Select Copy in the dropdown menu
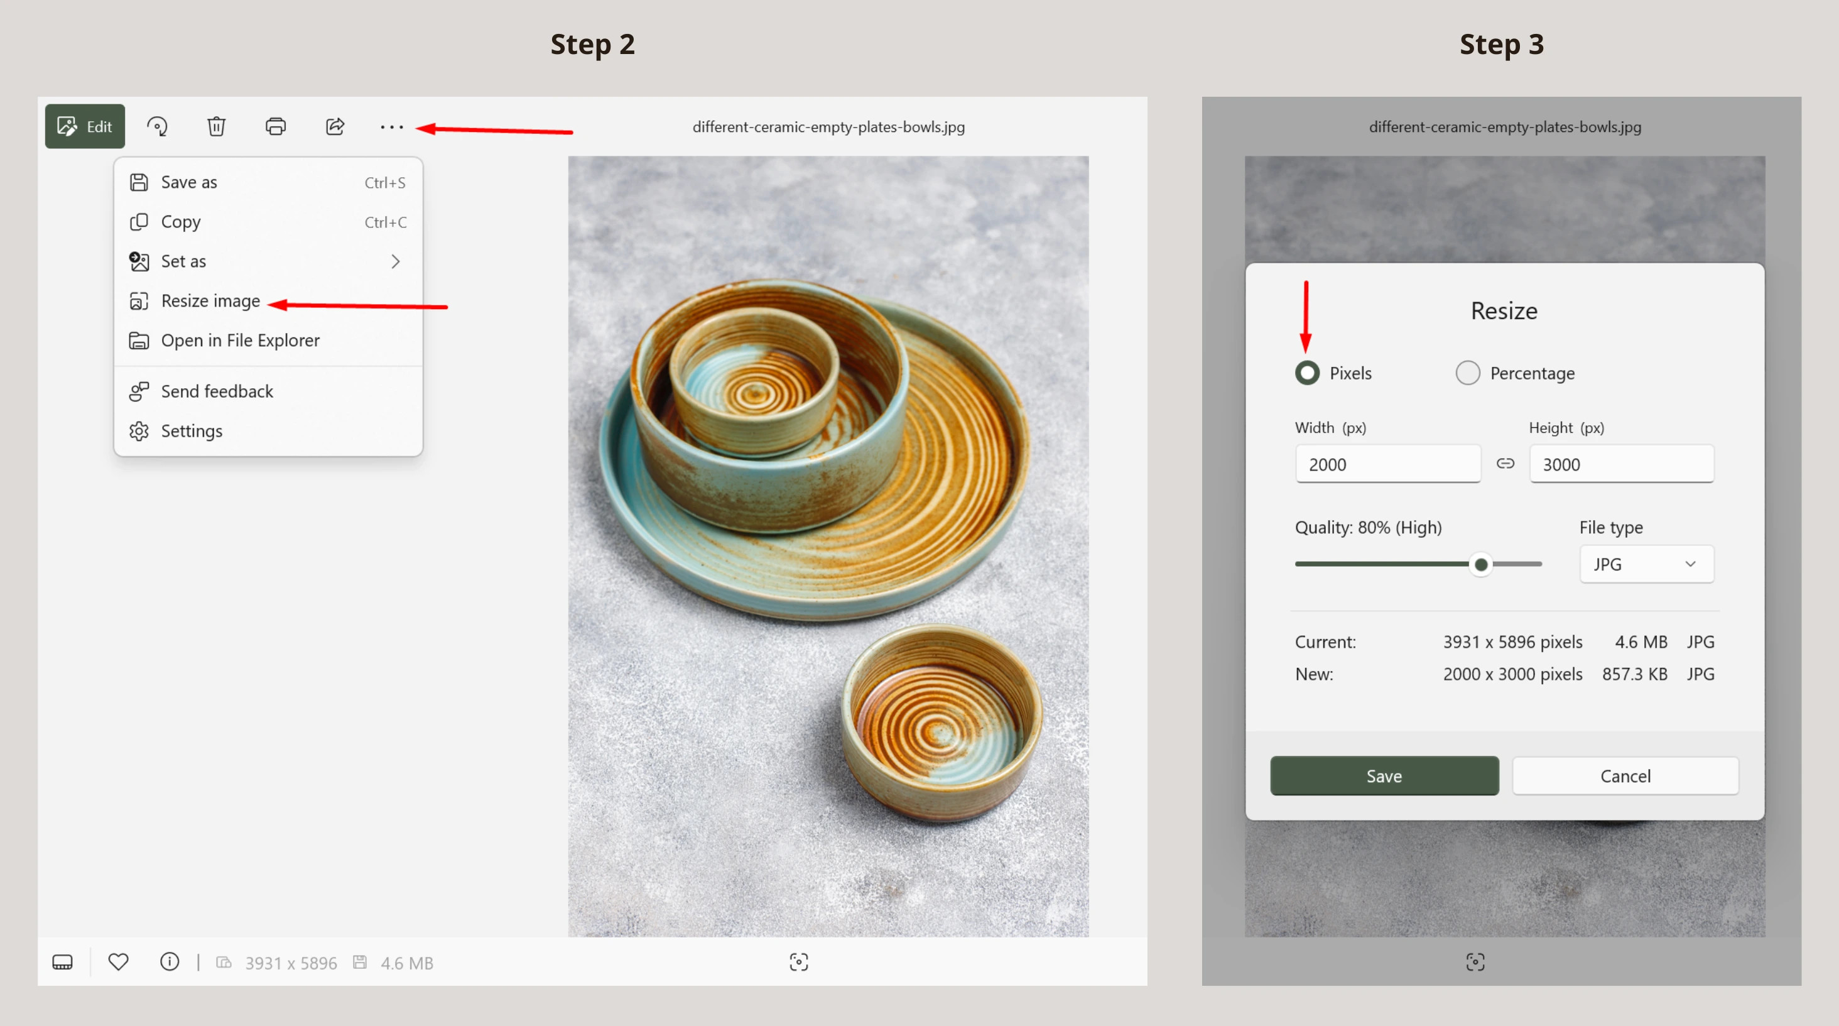The height and width of the screenshot is (1026, 1839). tap(268, 222)
